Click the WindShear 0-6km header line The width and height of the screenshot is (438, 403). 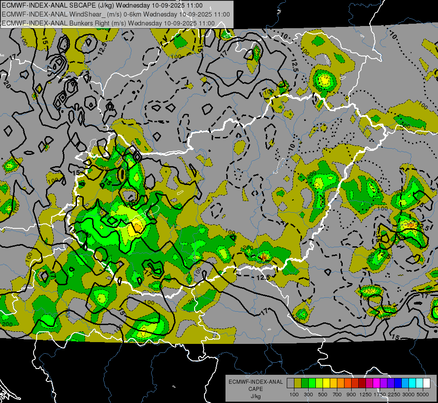115,14
